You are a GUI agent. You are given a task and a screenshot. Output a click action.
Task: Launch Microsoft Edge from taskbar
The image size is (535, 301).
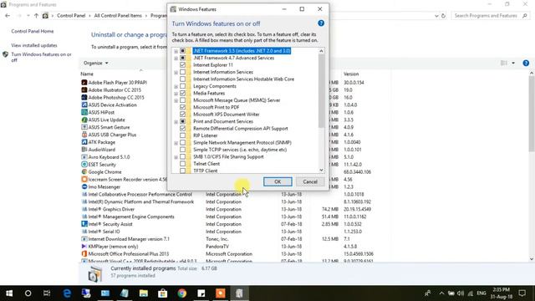pyautogui.click(x=67, y=293)
